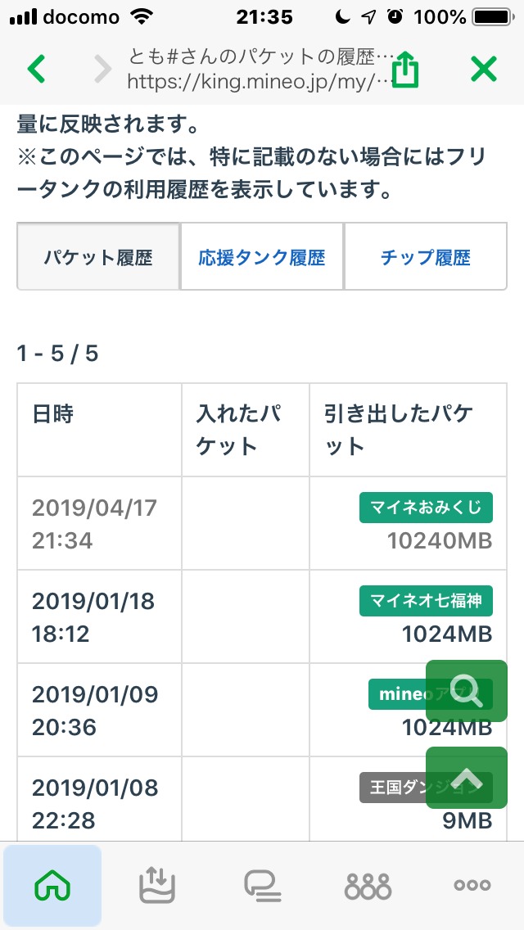
Task: Tap the grey forward arrow
Action: tap(102, 69)
